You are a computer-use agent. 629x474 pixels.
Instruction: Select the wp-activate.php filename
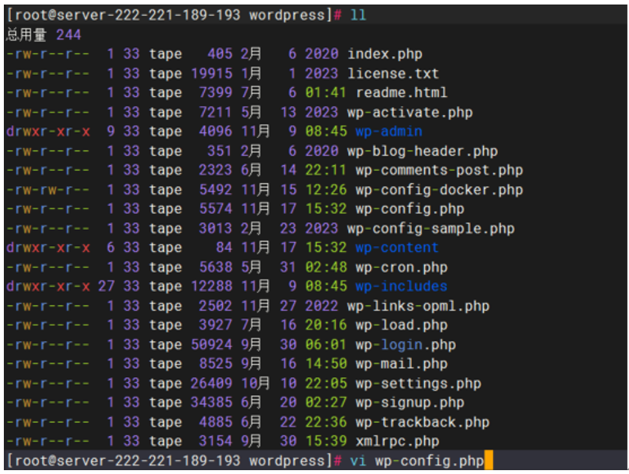(x=409, y=112)
